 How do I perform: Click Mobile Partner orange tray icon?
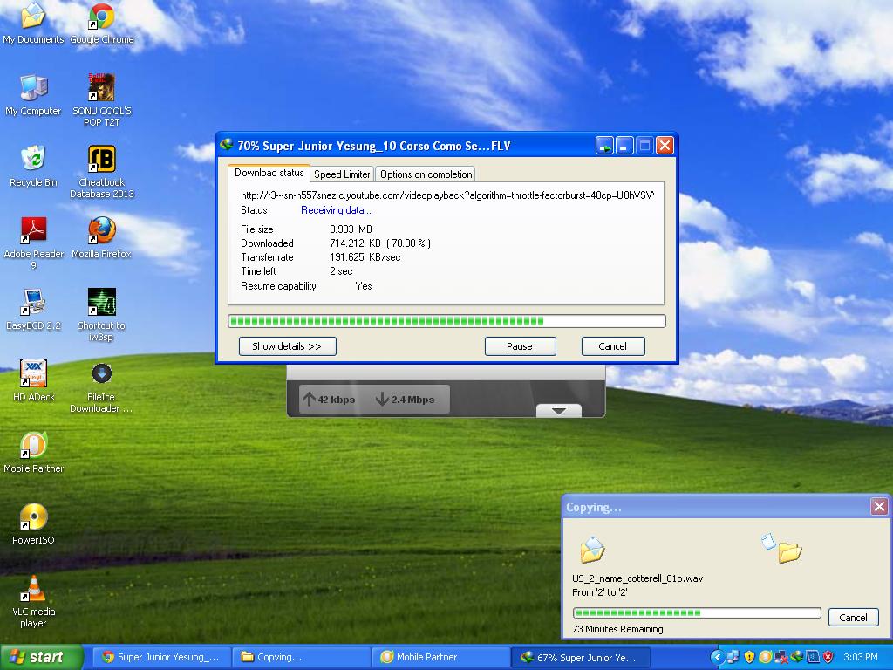[766, 657]
